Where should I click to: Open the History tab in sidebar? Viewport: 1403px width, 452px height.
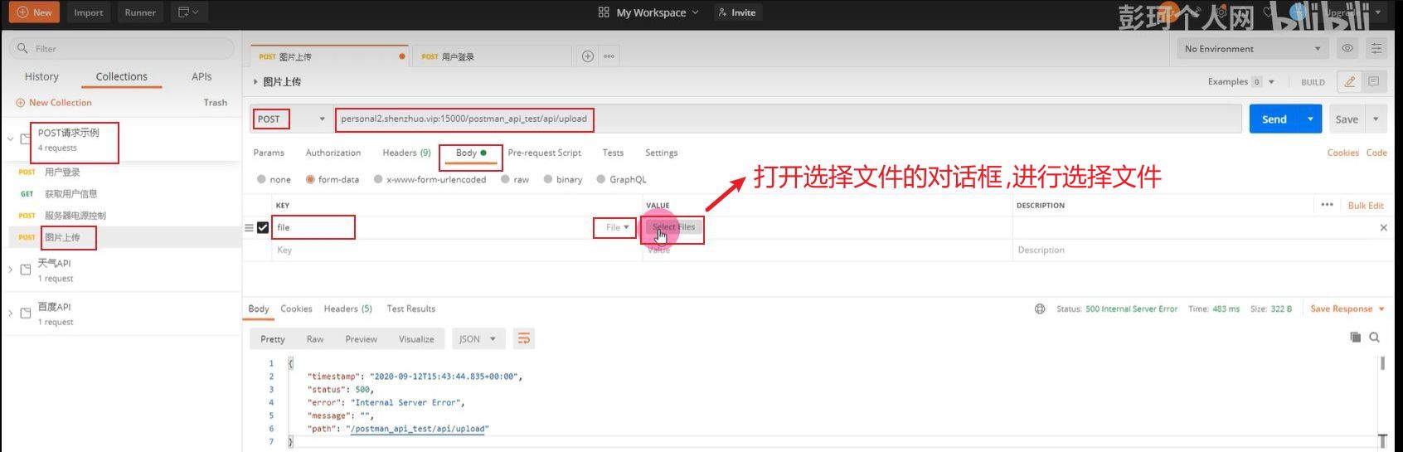tap(41, 76)
